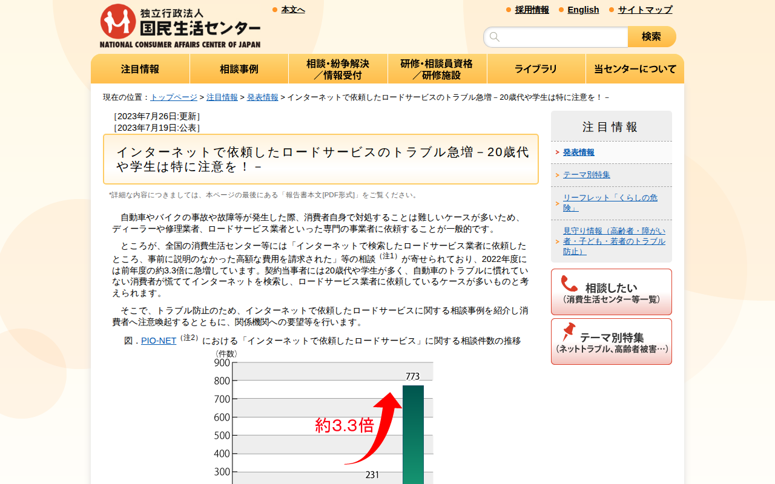Click the National Consumer Affairs Center logo
The width and height of the screenshot is (775, 484).
click(x=179, y=24)
